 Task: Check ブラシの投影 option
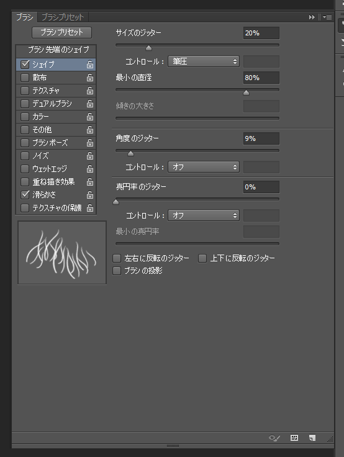pyautogui.click(x=117, y=271)
